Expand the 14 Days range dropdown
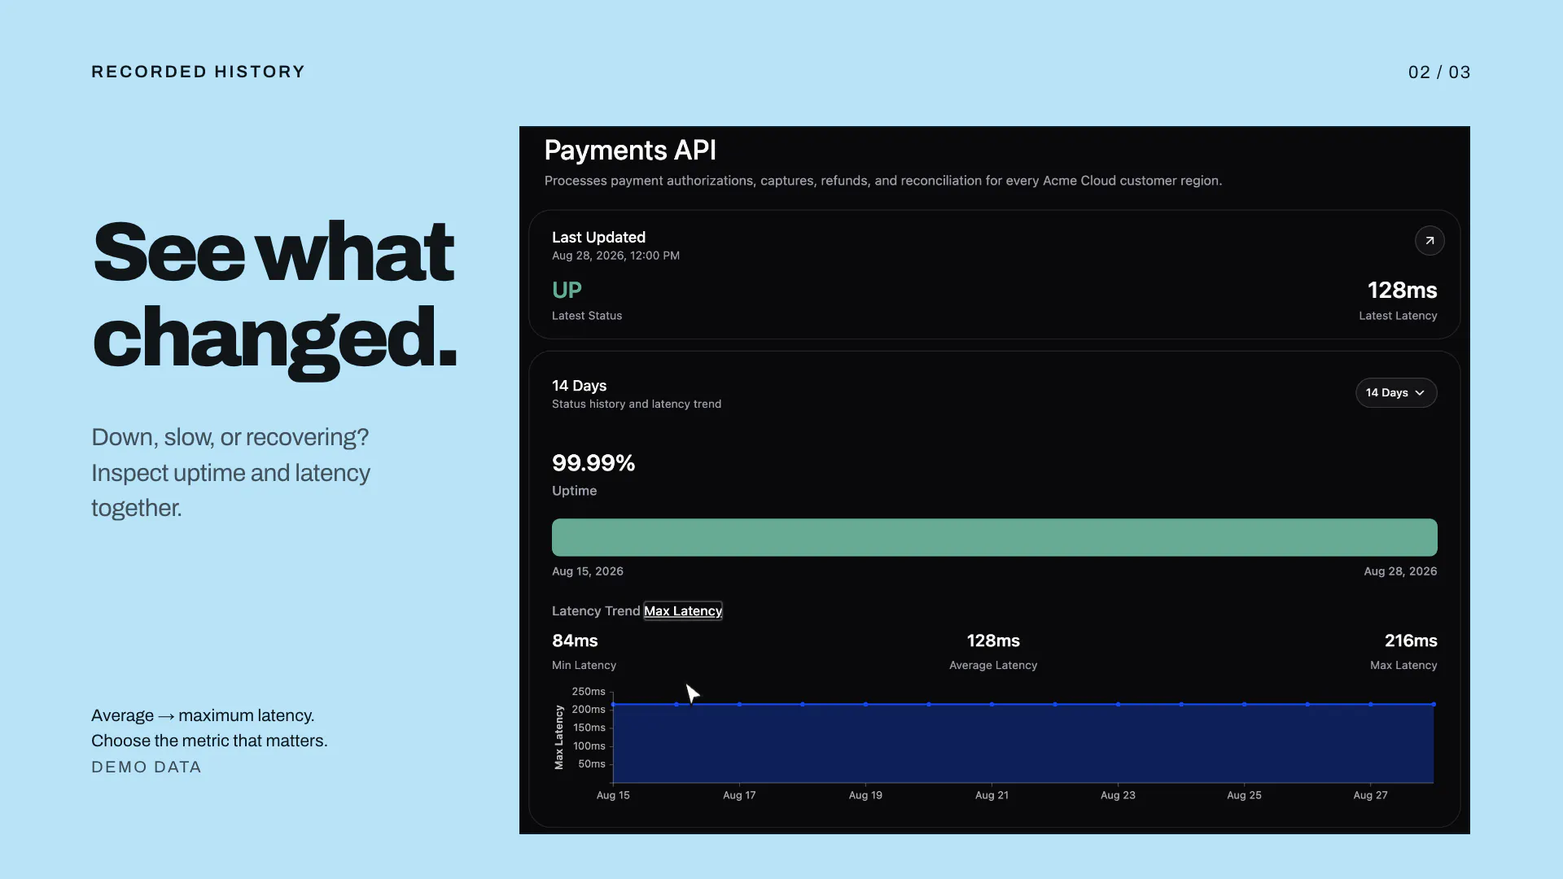 [x=1396, y=393]
